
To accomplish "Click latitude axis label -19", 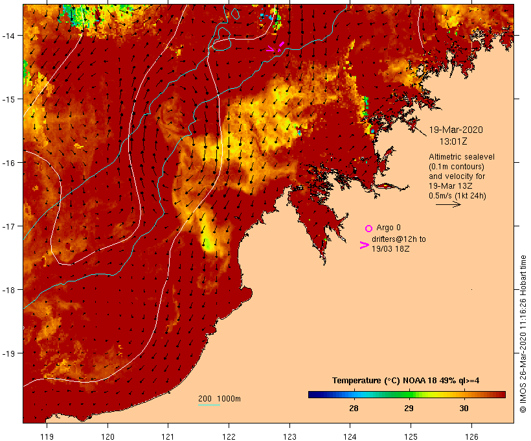I will pos(8,353).
